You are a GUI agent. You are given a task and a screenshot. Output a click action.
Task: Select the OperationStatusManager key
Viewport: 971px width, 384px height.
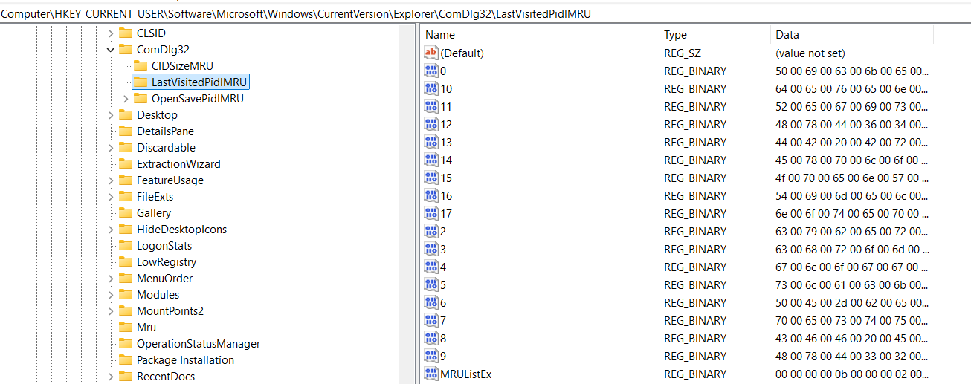click(x=198, y=344)
